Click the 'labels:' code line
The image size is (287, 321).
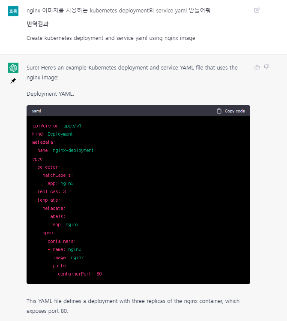coord(57,216)
